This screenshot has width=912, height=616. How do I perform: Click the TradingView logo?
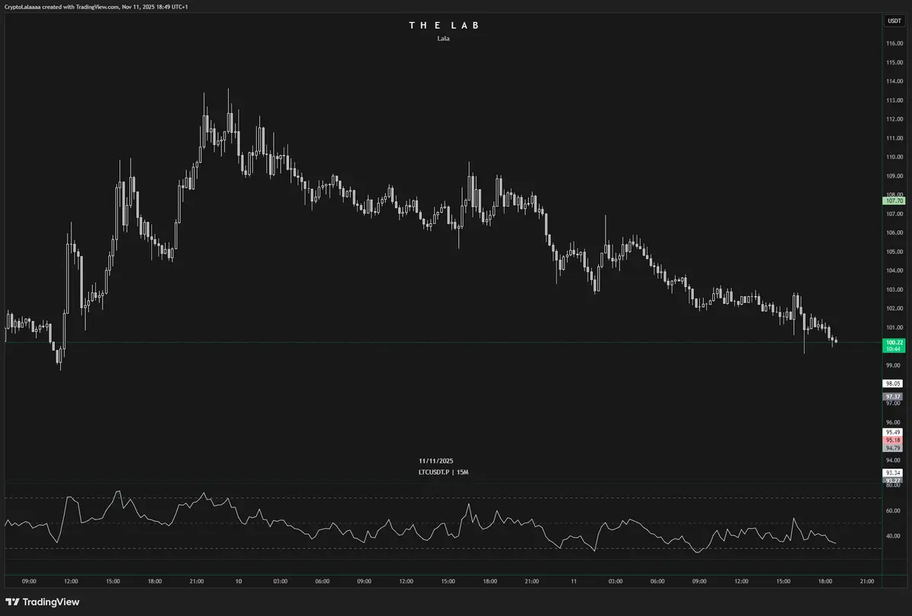pyautogui.click(x=42, y=602)
